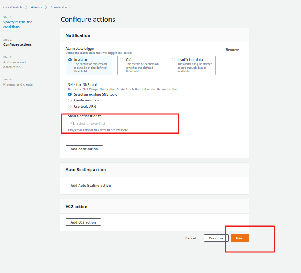The height and width of the screenshot is (273, 301).
Task: Jump to Add name and description step
Action: [x=15, y=65]
